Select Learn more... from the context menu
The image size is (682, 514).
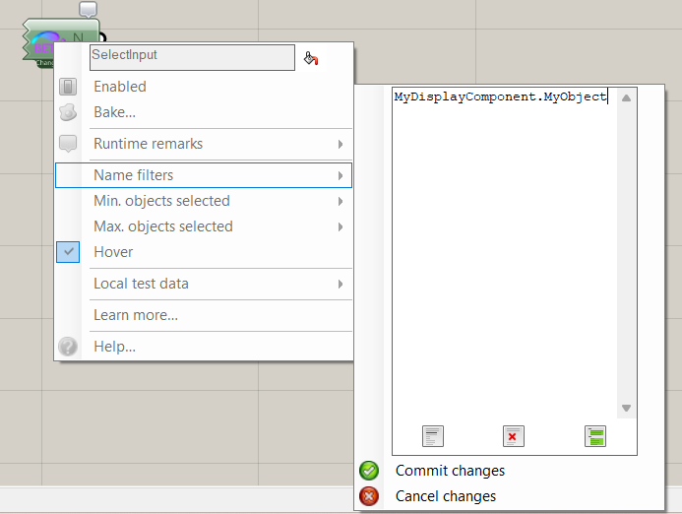pos(136,315)
